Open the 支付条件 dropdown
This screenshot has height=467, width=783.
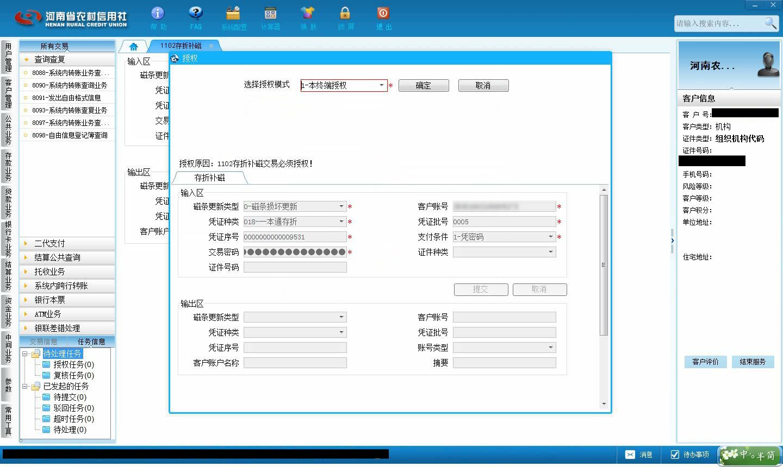[x=551, y=237]
